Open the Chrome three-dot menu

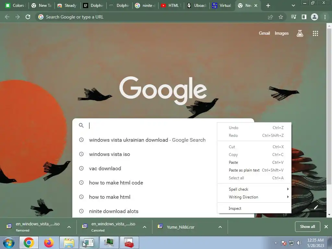(x=325, y=17)
